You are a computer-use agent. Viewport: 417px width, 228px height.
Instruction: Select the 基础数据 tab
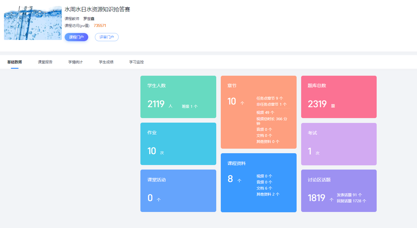[x=15, y=62]
